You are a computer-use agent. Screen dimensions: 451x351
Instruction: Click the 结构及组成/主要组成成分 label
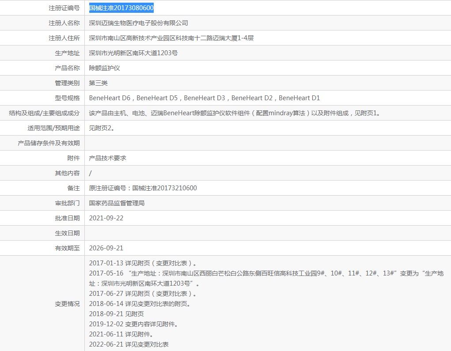(x=44, y=113)
